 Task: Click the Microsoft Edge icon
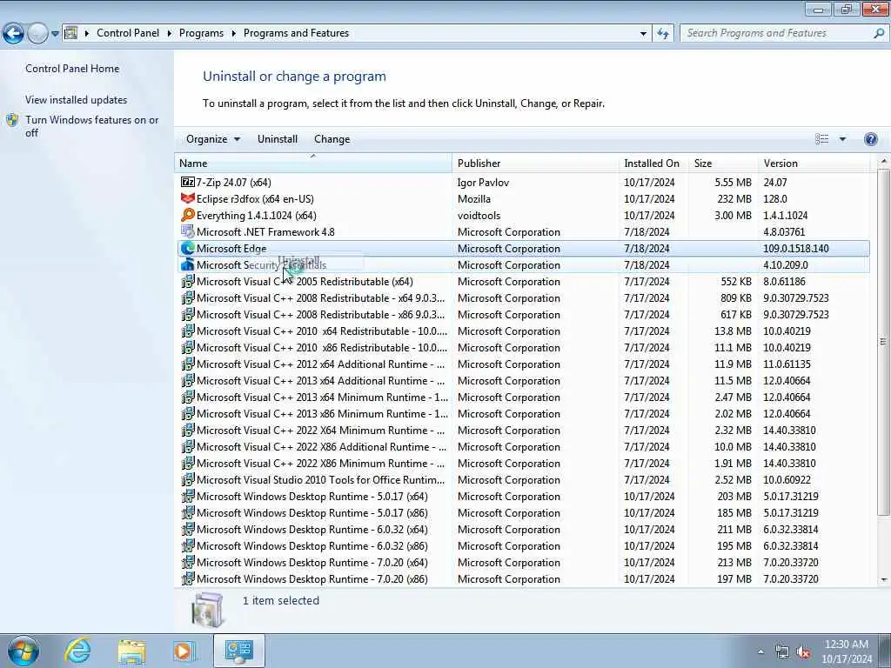point(188,248)
